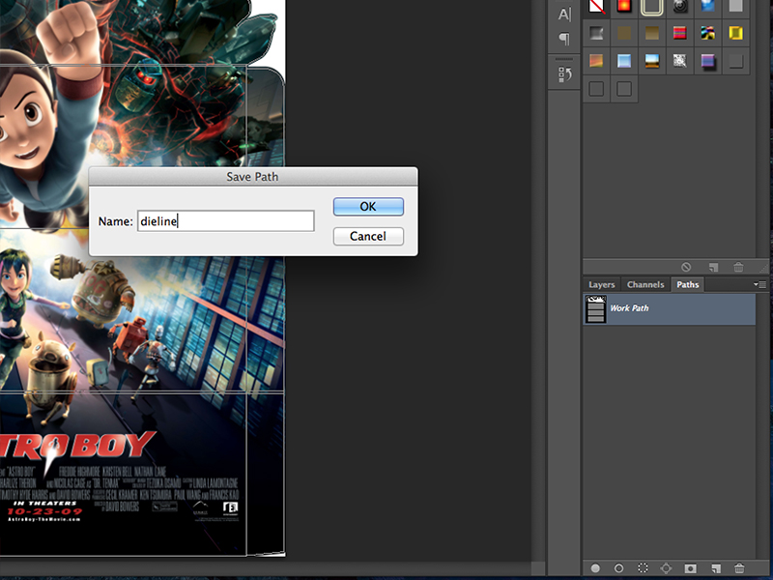
Task: Apply the red striped style swatch
Action: click(x=680, y=33)
